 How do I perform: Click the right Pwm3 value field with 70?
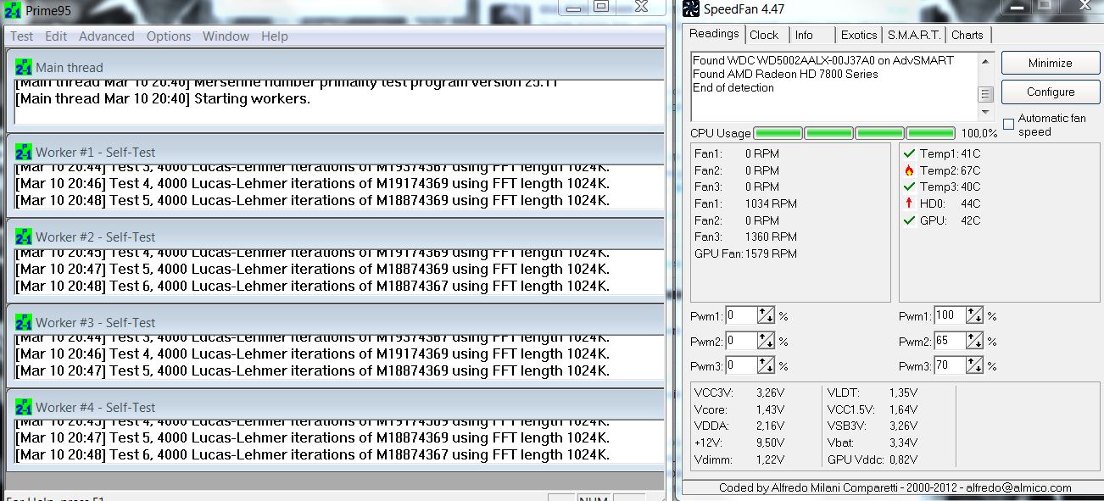click(x=950, y=365)
